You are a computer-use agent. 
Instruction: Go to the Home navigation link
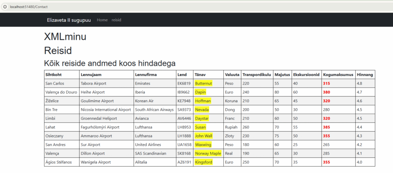tap(102, 20)
